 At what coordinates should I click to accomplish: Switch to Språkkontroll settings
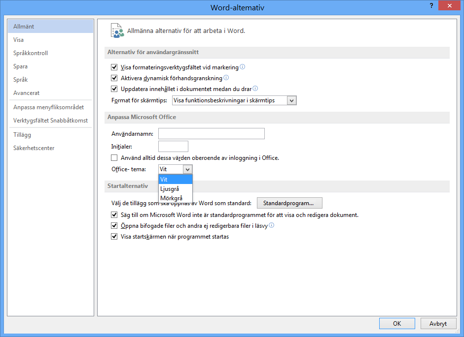(50, 53)
